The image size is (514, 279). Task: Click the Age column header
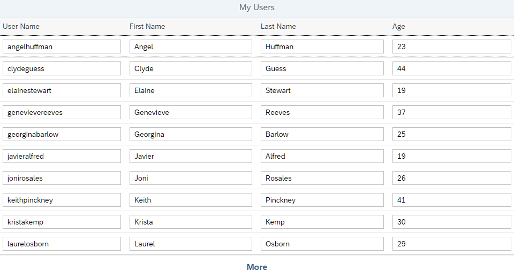(x=398, y=27)
